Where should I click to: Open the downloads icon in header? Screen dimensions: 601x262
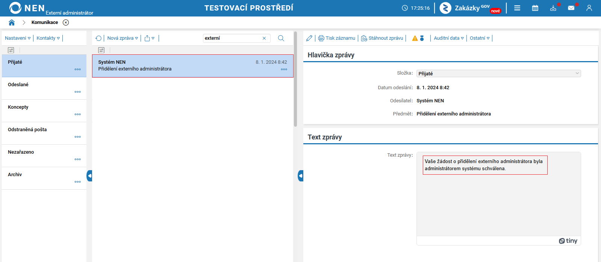[x=553, y=8]
